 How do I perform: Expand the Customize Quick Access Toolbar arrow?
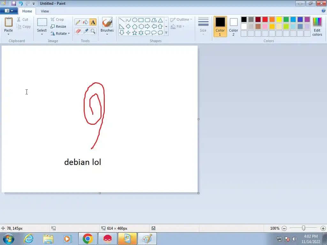pyautogui.click(x=34, y=4)
